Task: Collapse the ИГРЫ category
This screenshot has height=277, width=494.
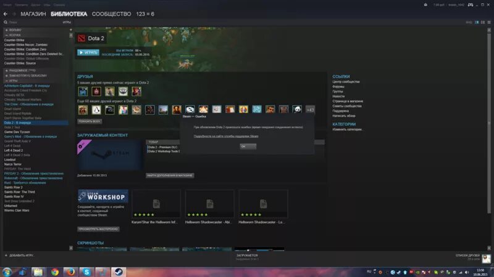Action: [x=6, y=81]
